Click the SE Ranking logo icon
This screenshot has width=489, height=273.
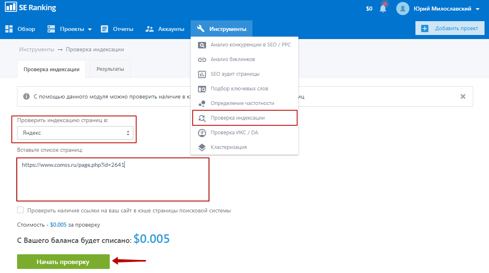[11, 7]
